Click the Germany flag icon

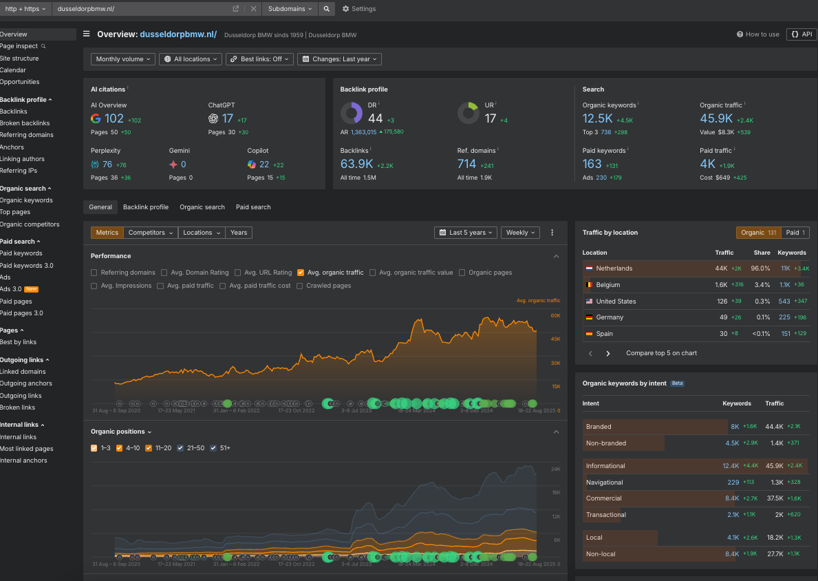(589, 317)
